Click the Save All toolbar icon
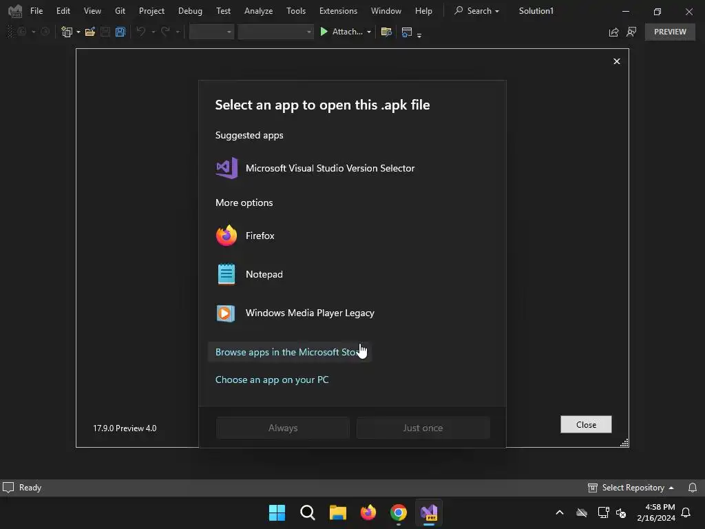The height and width of the screenshot is (529, 705). coord(120,32)
